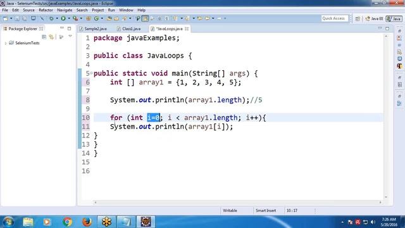Open the Windows Start menu
Screen dimensions: 405x228
click(8, 222)
